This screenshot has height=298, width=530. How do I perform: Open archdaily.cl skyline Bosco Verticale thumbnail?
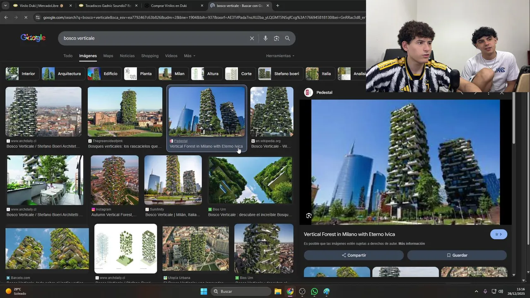[43, 112]
